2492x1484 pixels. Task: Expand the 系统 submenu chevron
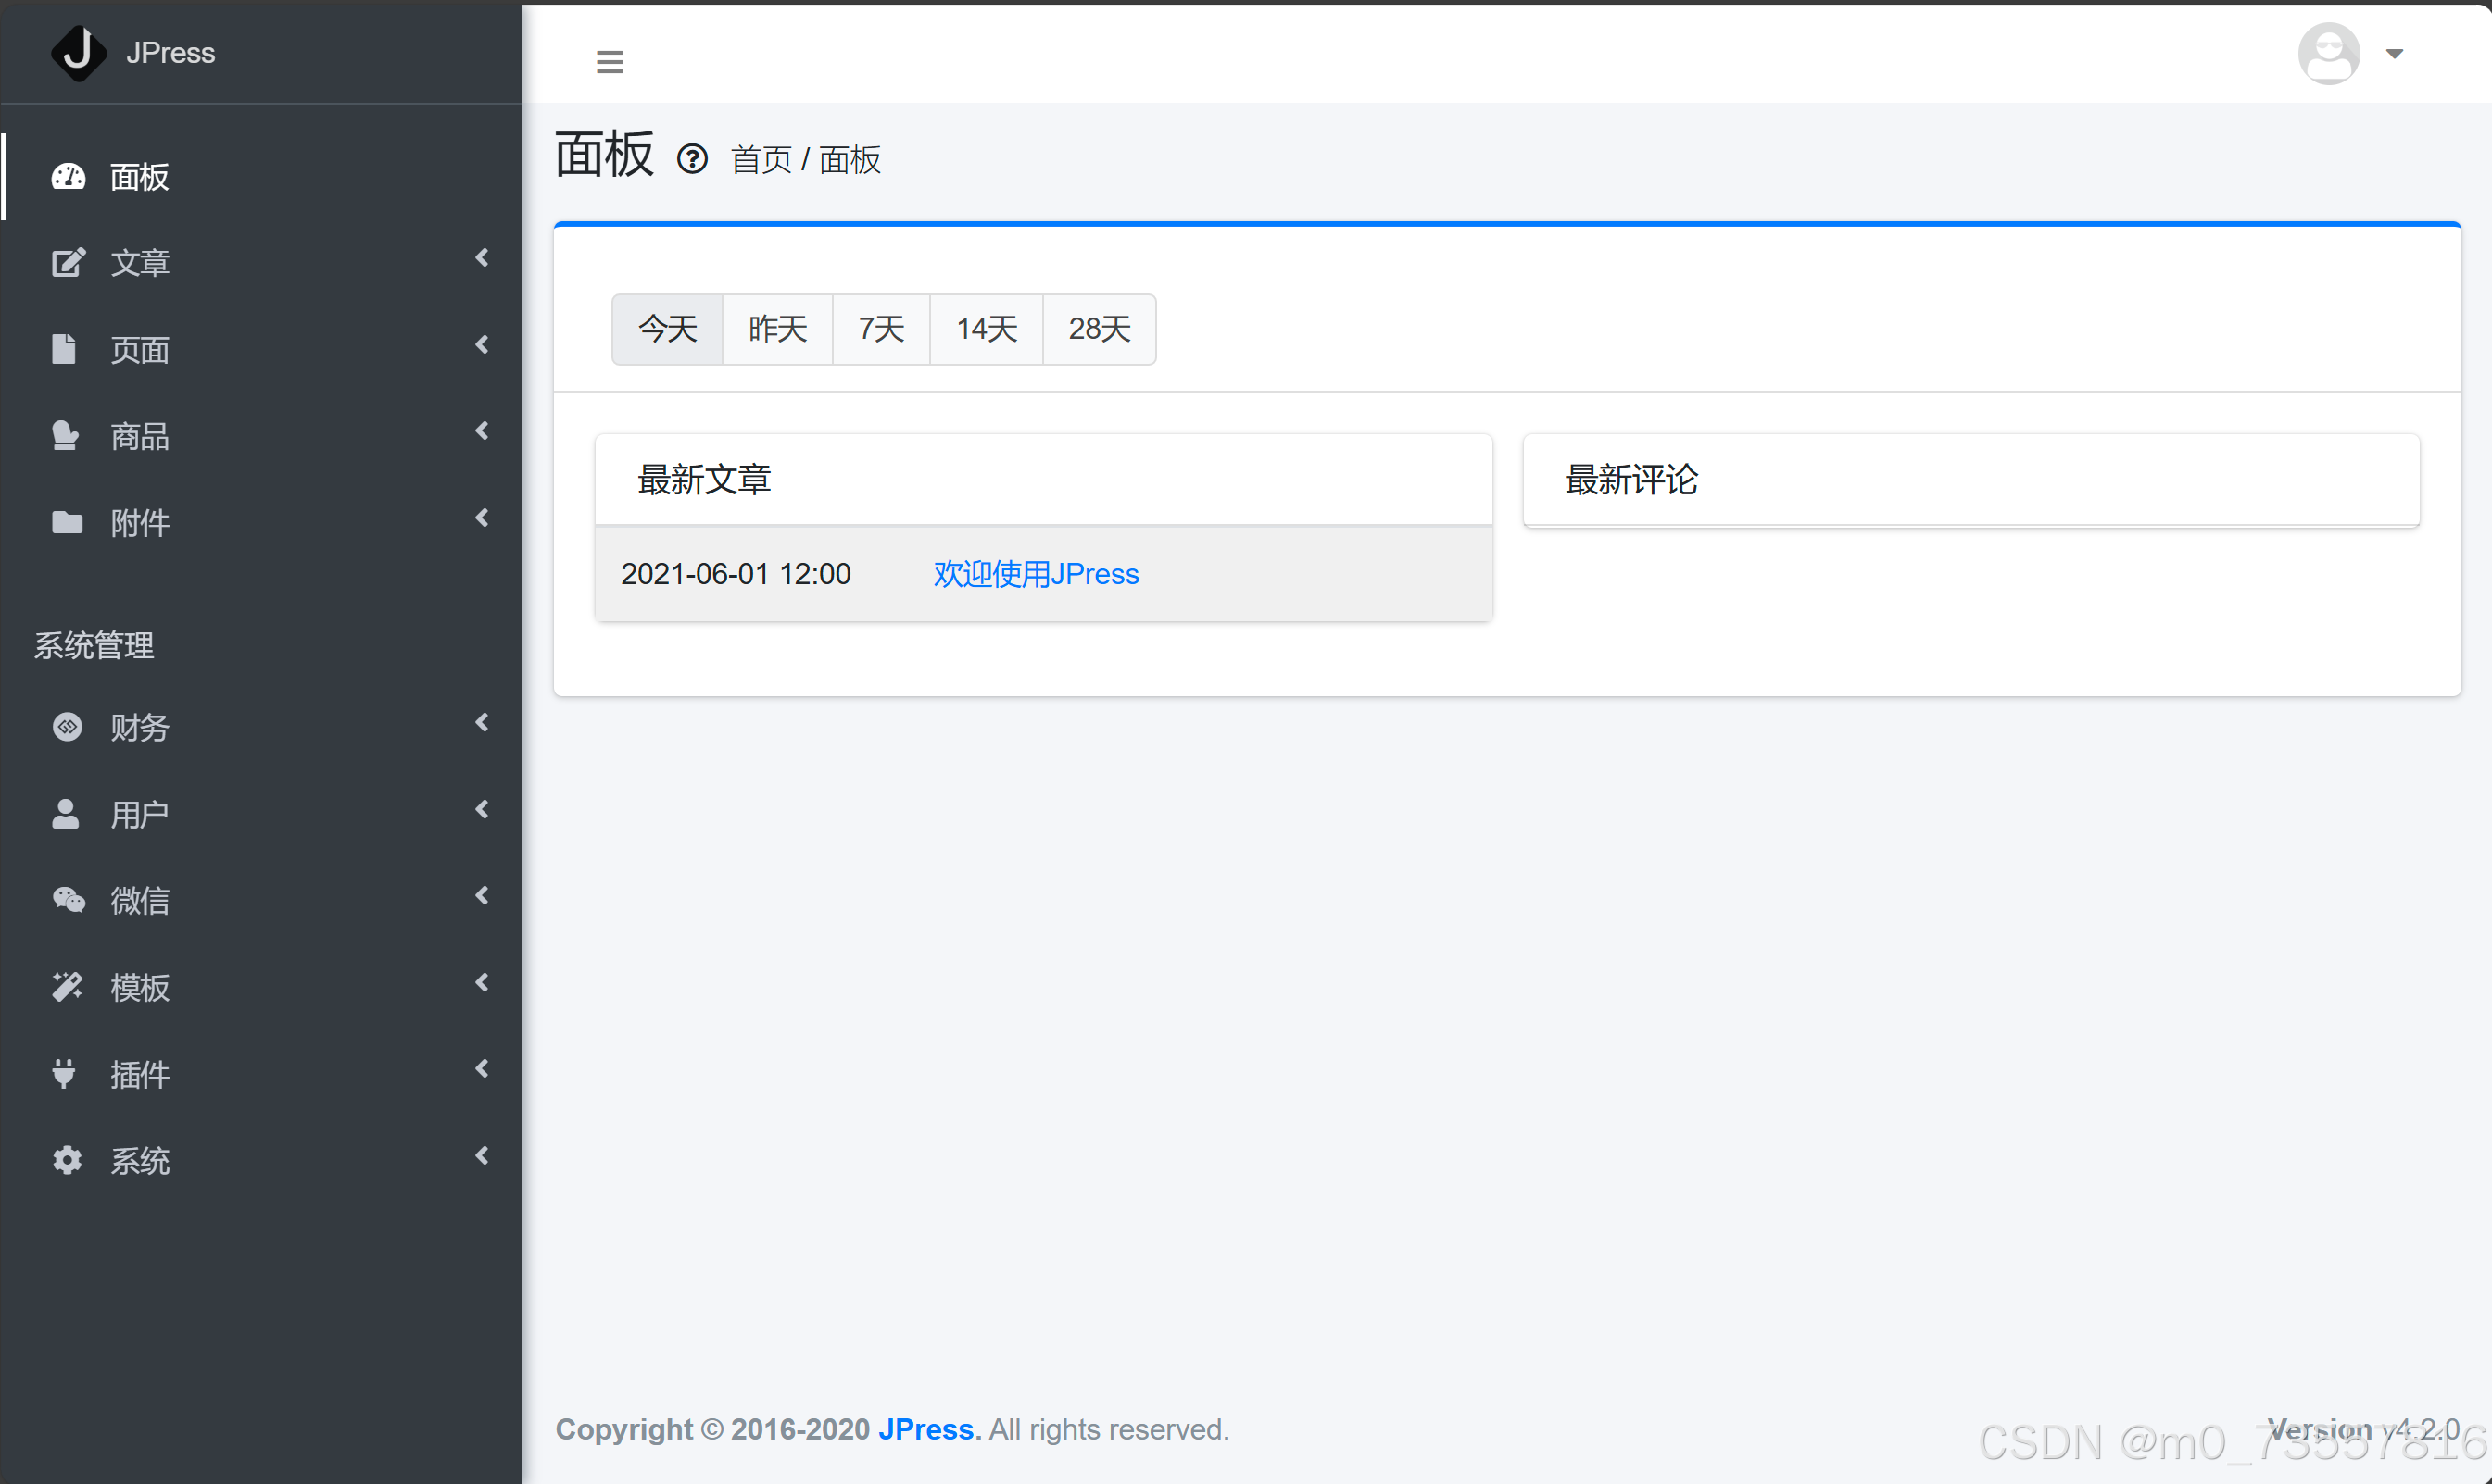(x=484, y=1155)
